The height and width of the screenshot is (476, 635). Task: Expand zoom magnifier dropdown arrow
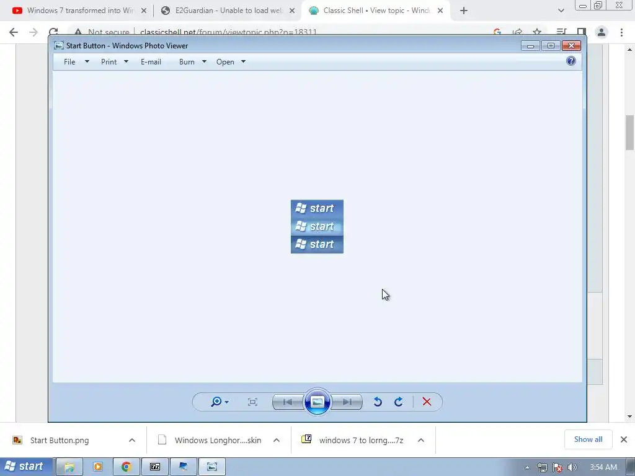pyautogui.click(x=226, y=402)
